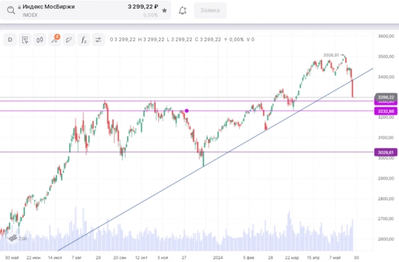This screenshot has width=399, height=262.
Task: Click the 3029,61 price level label
Action: tap(385, 153)
